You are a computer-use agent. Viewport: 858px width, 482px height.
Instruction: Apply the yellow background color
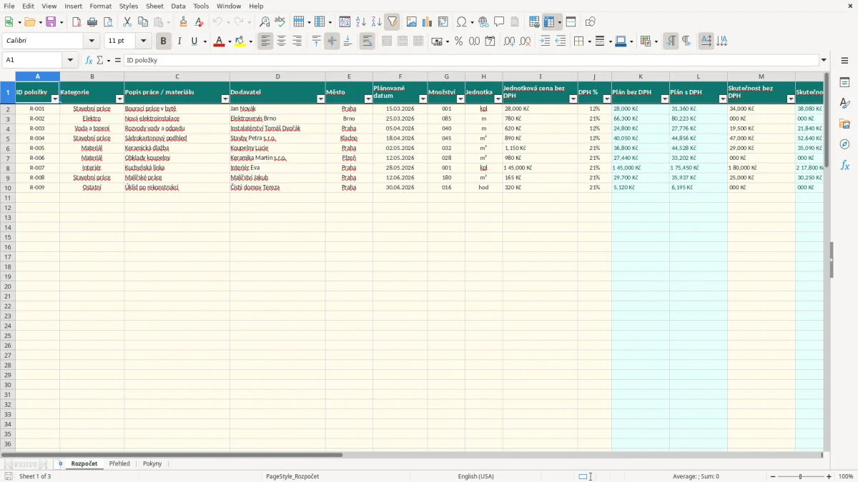(x=240, y=41)
